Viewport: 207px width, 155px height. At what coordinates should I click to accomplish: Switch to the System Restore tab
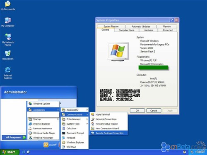[111, 26]
